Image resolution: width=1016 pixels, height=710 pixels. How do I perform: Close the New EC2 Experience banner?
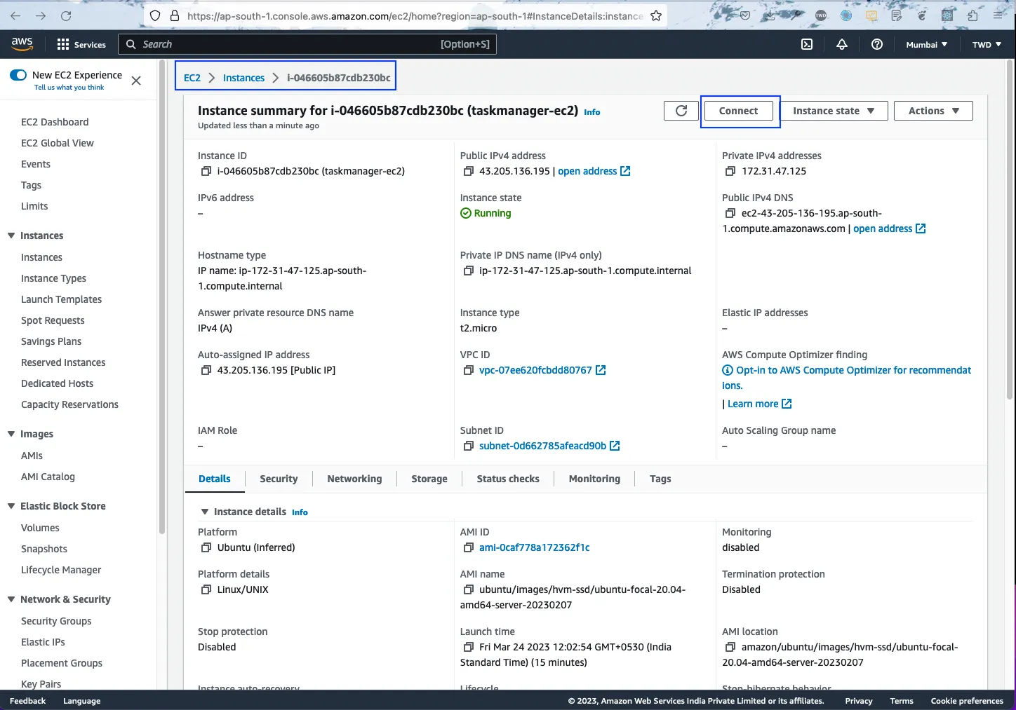pyautogui.click(x=136, y=81)
